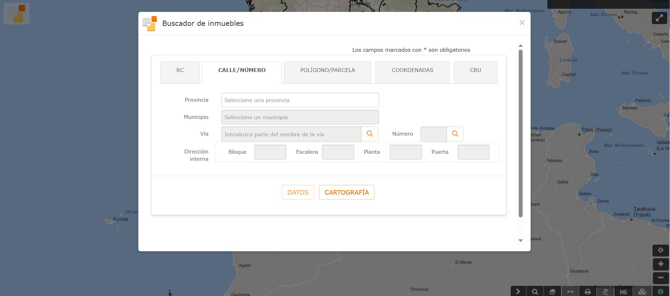Click the dialog scrollbar up arrow
Image resolution: width=670 pixels, height=296 pixels.
click(x=520, y=46)
